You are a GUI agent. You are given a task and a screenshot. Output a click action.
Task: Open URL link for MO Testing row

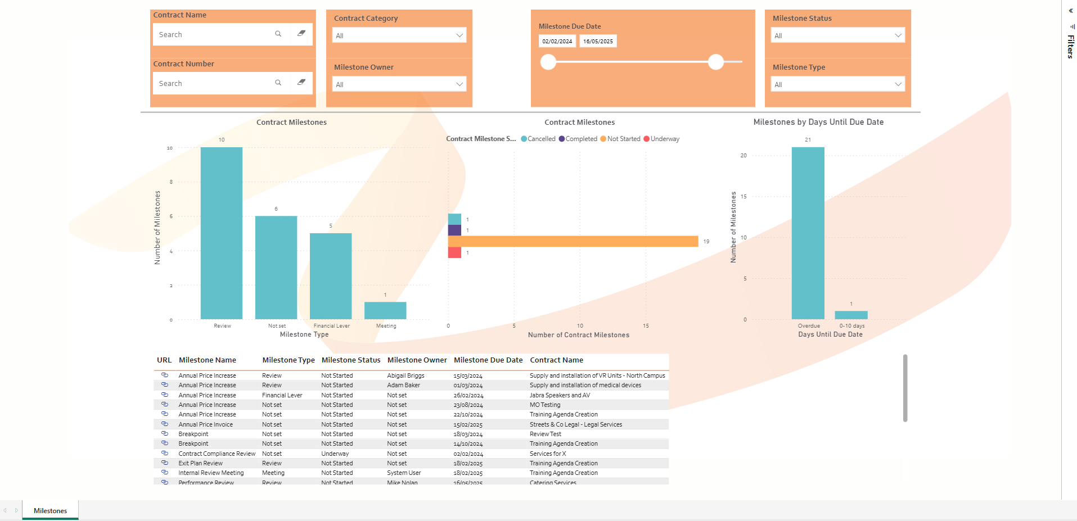click(165, 404)
